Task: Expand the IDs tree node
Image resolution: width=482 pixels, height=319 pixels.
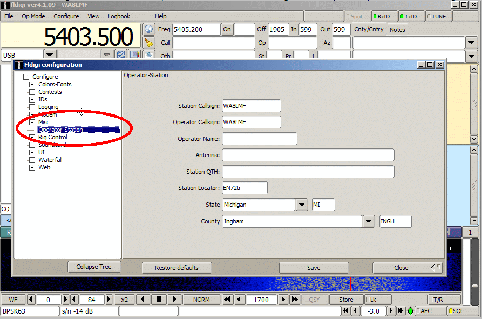Action: [x=32, y=99]
